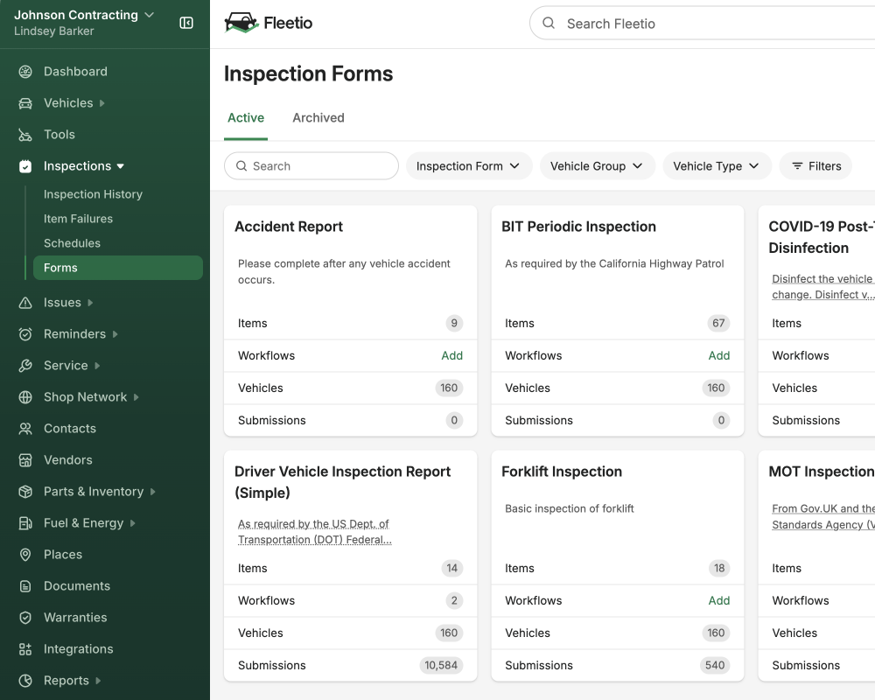The width and height of the screenshot is (875, 700).
Task: Click the Vendors storefront icon
Action: point(25,460)
